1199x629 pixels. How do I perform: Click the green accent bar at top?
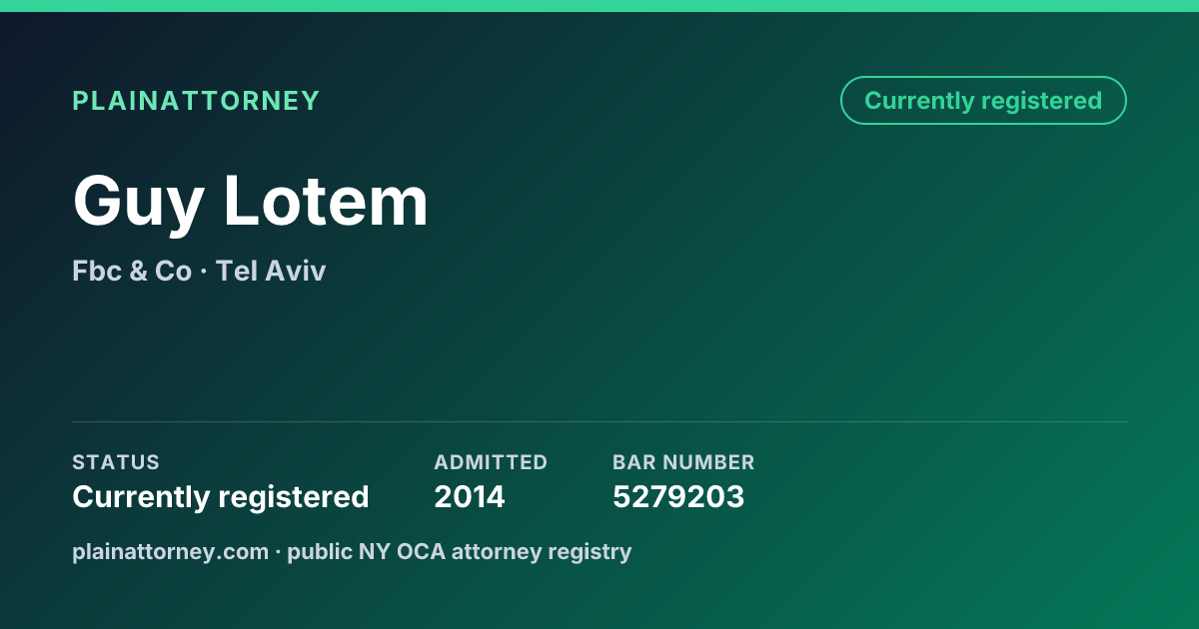tap(599, 6)
